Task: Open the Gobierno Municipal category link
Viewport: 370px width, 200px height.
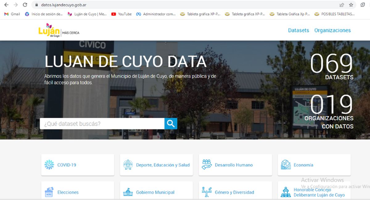Action: pos(155,192)
